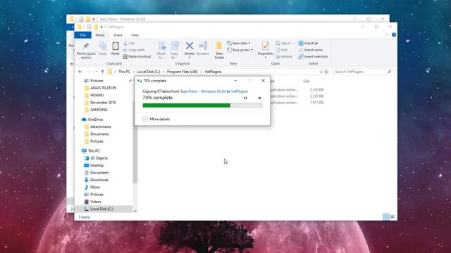The height and width of the screenshot is (253, 451).
Task: Open VstPlugins destination link
Action: coord(240,91)
